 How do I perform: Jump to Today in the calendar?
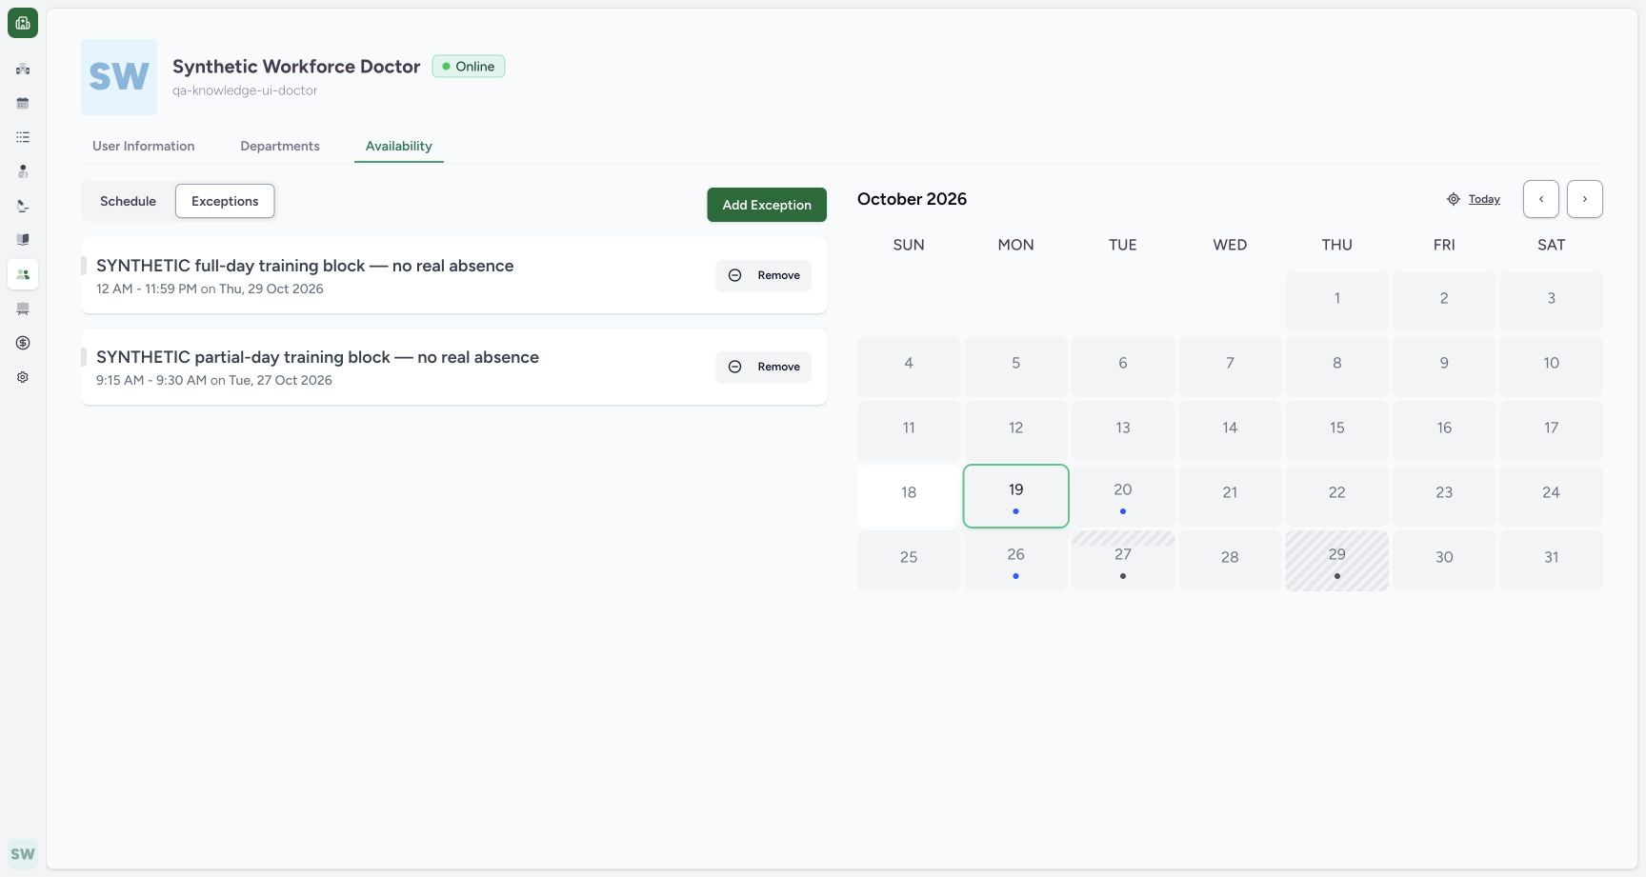pos(1484,199)
